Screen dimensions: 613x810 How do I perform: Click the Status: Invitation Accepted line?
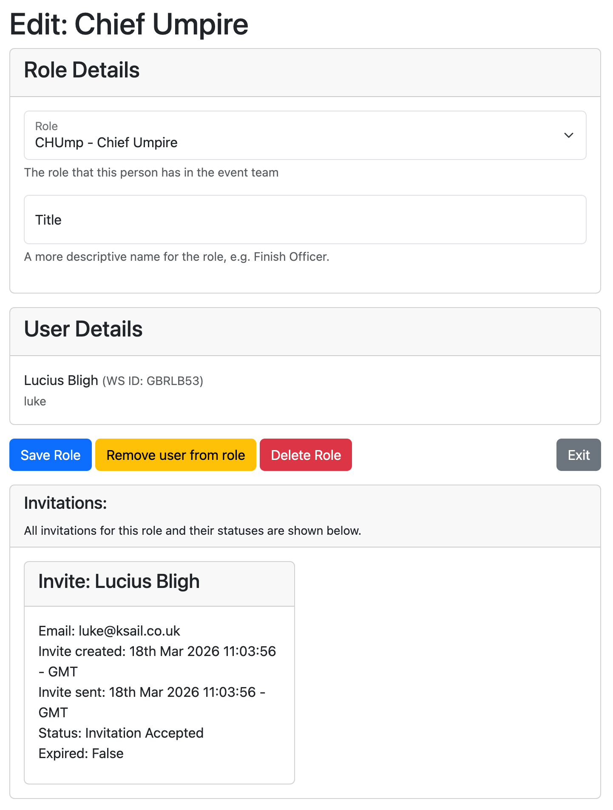(x=121, y=733)
